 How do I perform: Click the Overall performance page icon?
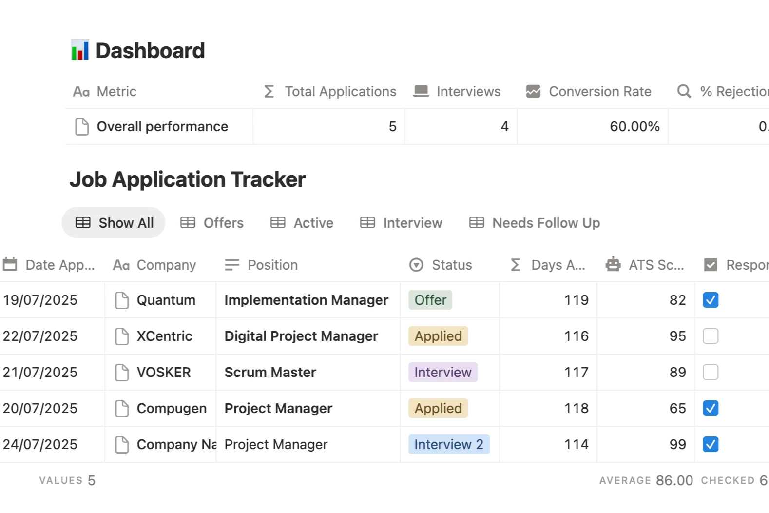[x=82, y=127]
